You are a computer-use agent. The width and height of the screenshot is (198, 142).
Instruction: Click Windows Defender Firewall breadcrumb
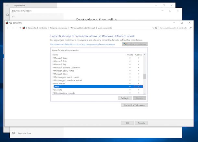tap(83, 28)
